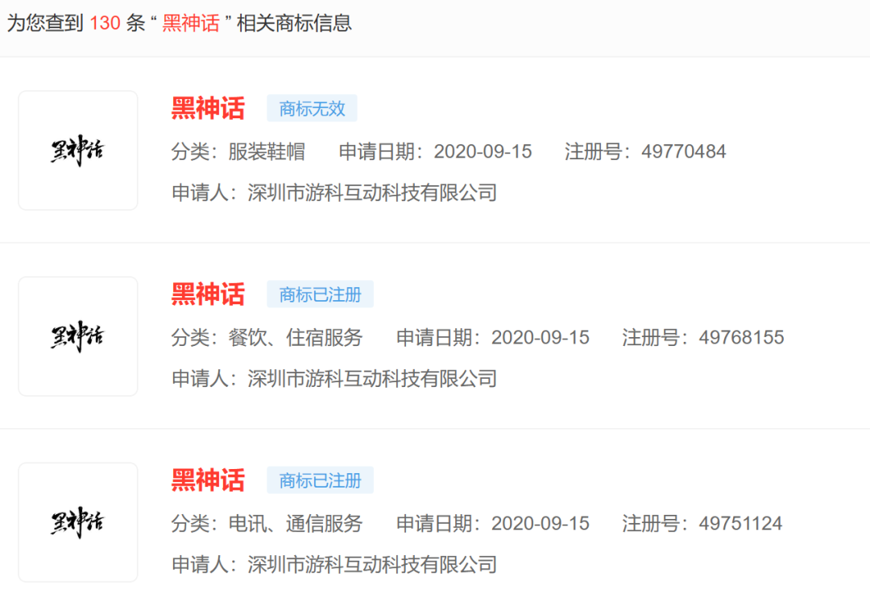Screen dimensions: 870x601
Task: Open the 服装鞋帽 trademark logo thumbnail
Action: 77,150
